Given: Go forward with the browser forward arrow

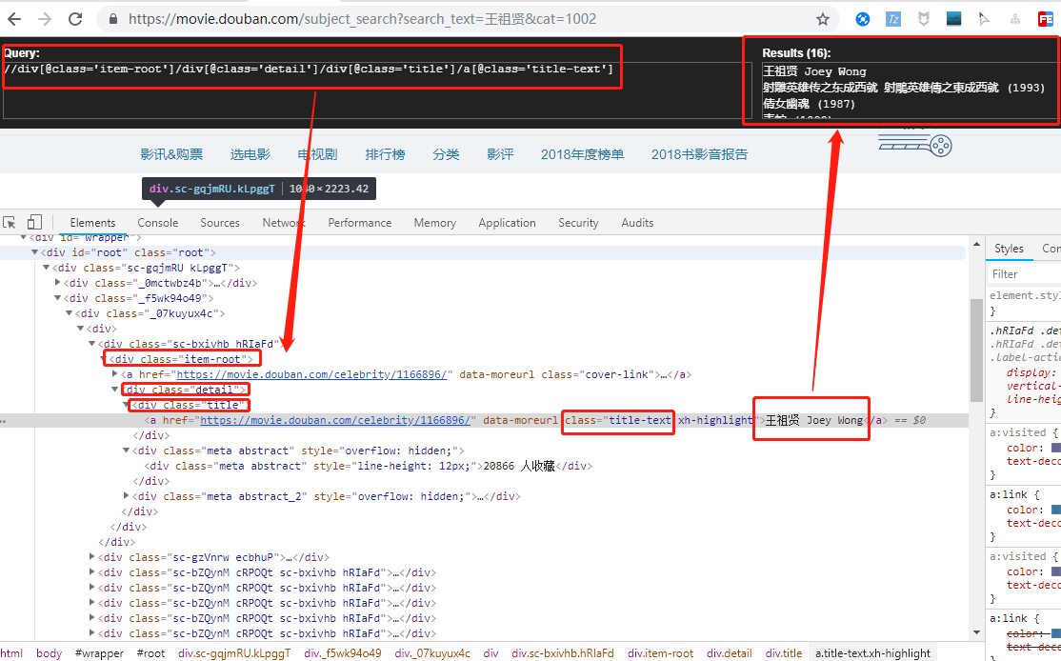Looking at the screenshot, I should tap(45, 19).
